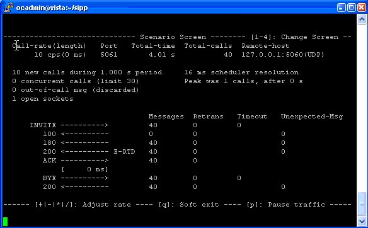
Task: Click the '180' response row label
Action: 50,143
